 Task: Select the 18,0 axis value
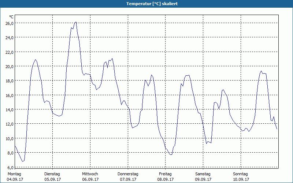10,81
